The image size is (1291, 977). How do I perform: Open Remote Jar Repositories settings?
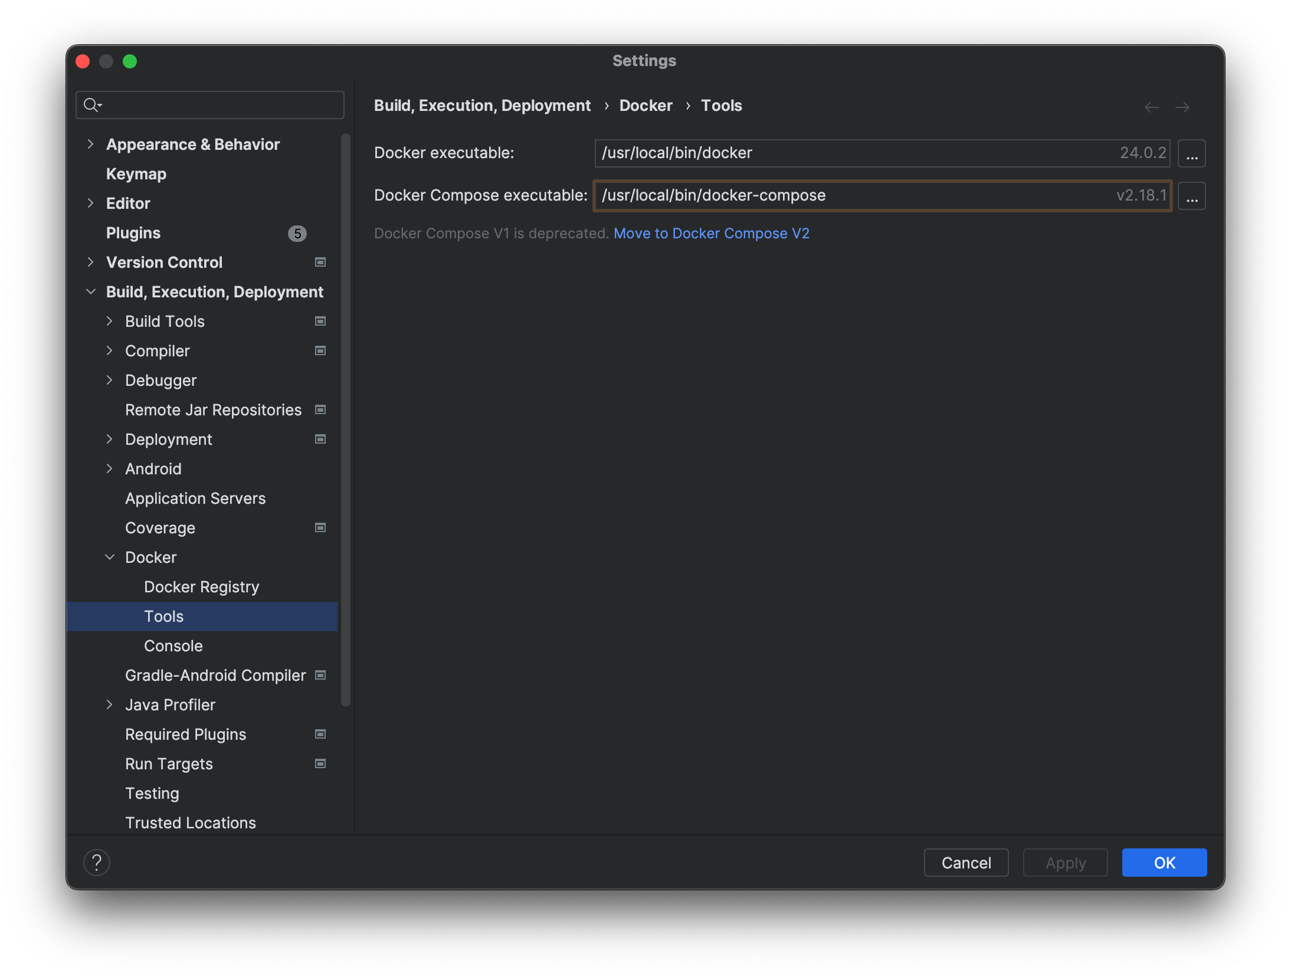[213, 410]
